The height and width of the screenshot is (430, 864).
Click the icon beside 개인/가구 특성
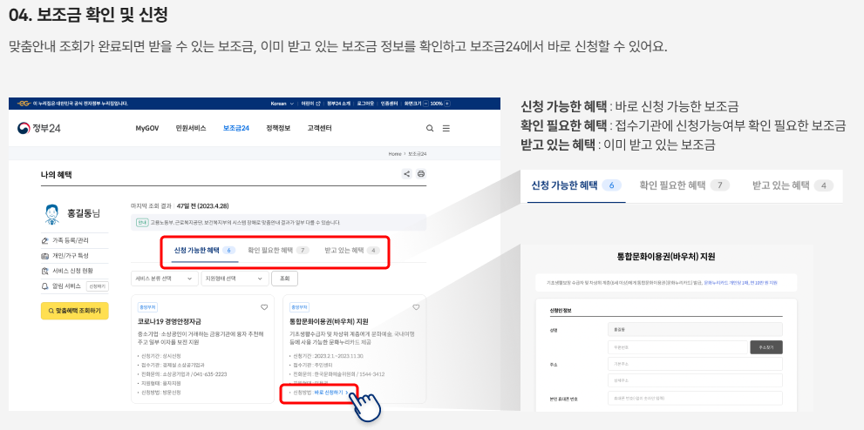coord(45,256)
